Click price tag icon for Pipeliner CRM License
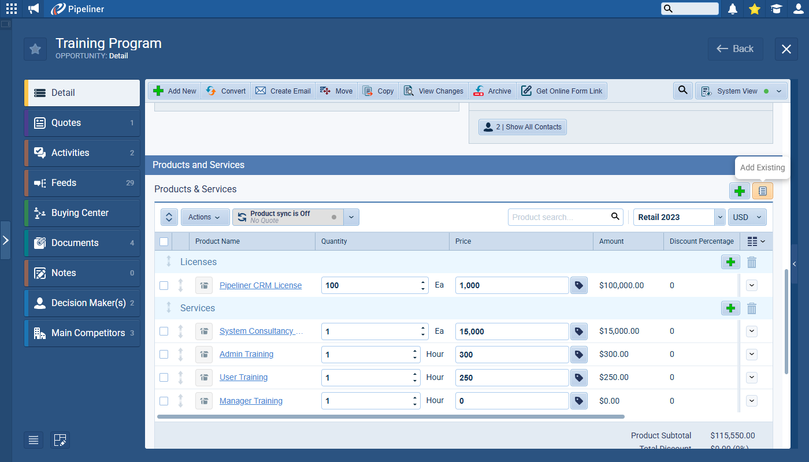The width and height of the screenshot is (809, 462). click(578, 285)
